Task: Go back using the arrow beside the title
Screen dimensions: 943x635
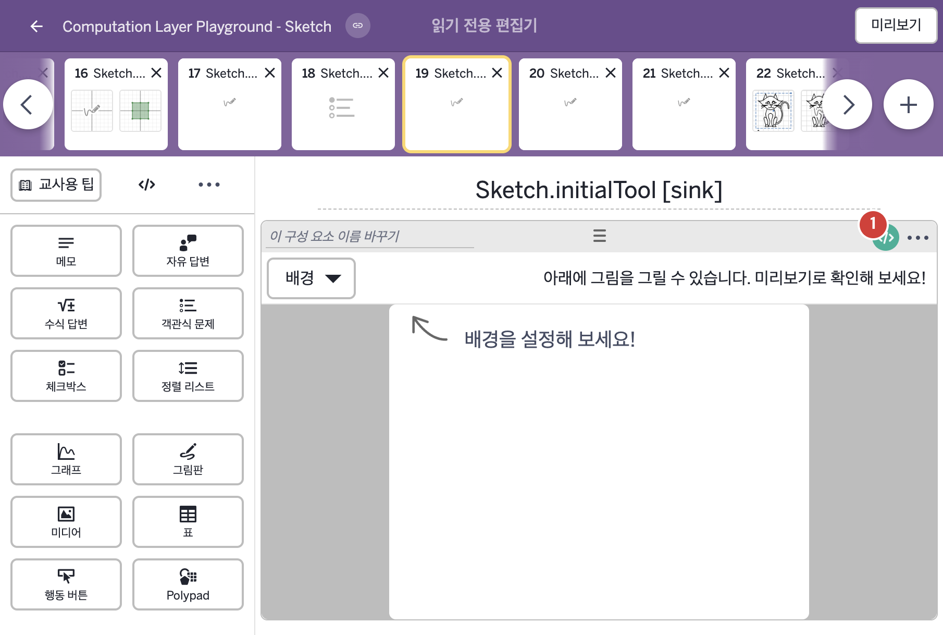Action: [36, 26]
